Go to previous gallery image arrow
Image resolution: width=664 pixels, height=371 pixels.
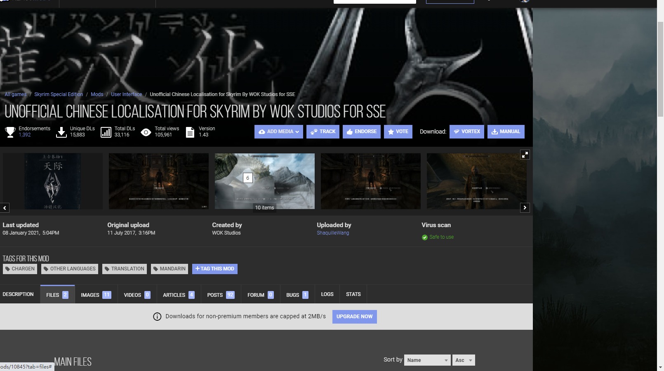(5, 208)
